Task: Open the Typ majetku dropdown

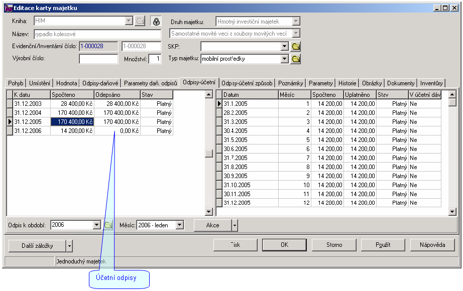Action: click(284, 59)
